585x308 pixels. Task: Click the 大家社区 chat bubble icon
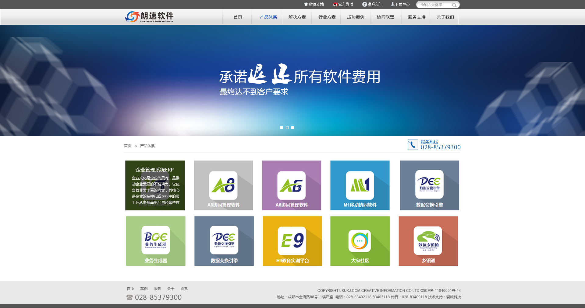[x=360, y=241]
